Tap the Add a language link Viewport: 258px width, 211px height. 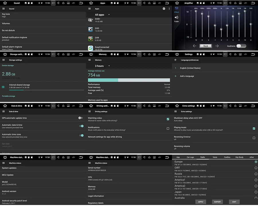tap(187, 76)
